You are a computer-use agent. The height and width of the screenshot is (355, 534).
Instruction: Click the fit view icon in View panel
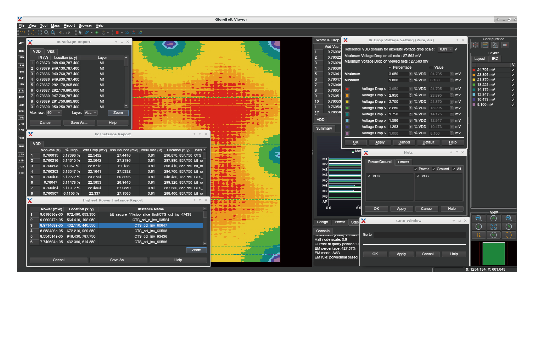[x=494, y=227]
